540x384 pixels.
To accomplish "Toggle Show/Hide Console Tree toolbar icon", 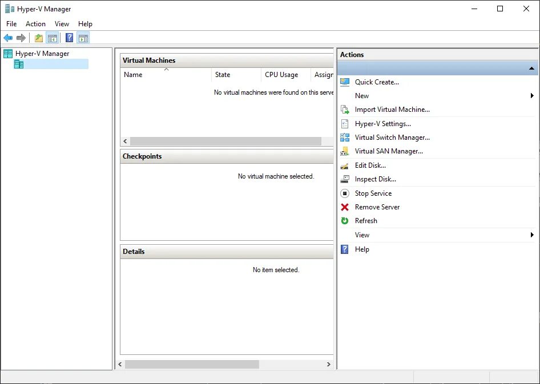I will 53,38.
